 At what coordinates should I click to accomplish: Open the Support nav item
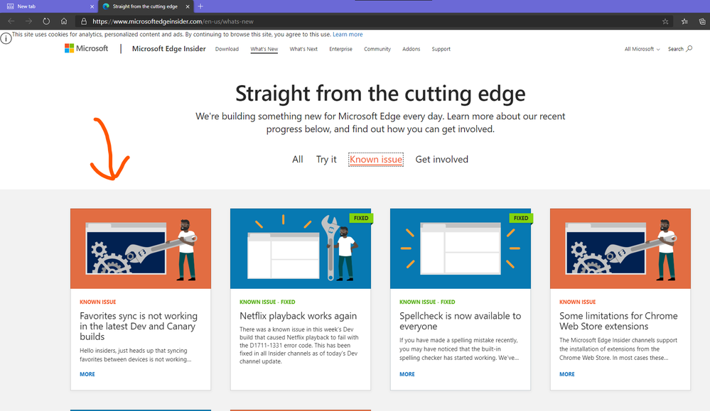tap(441, 49)
